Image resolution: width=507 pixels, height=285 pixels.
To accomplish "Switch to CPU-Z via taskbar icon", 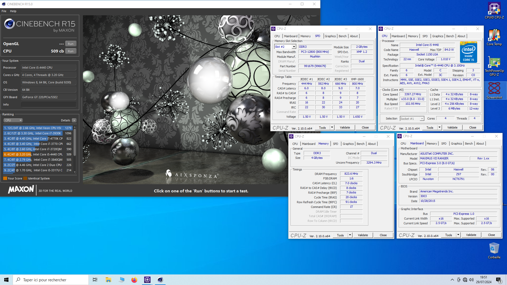I will coord(147,280).
